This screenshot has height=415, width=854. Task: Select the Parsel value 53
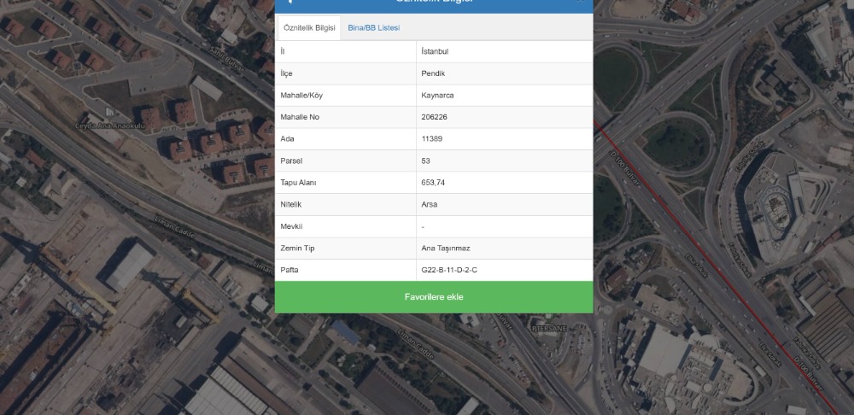[x=426, y=161]
